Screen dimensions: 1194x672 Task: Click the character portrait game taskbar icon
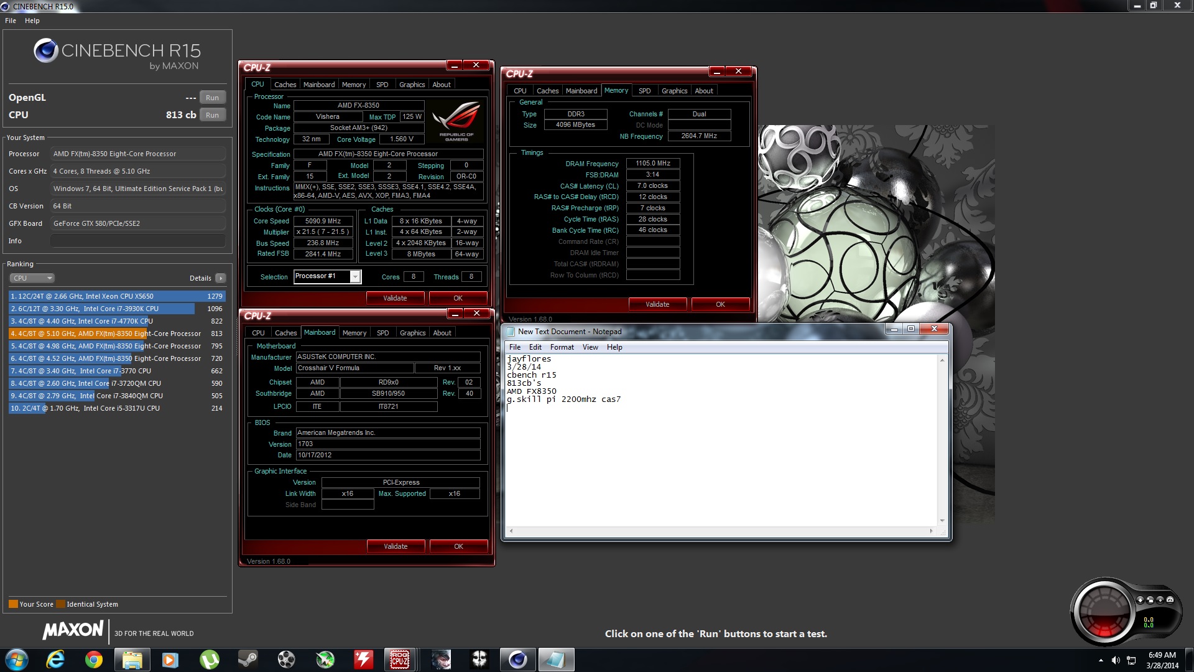coord(442,660)
